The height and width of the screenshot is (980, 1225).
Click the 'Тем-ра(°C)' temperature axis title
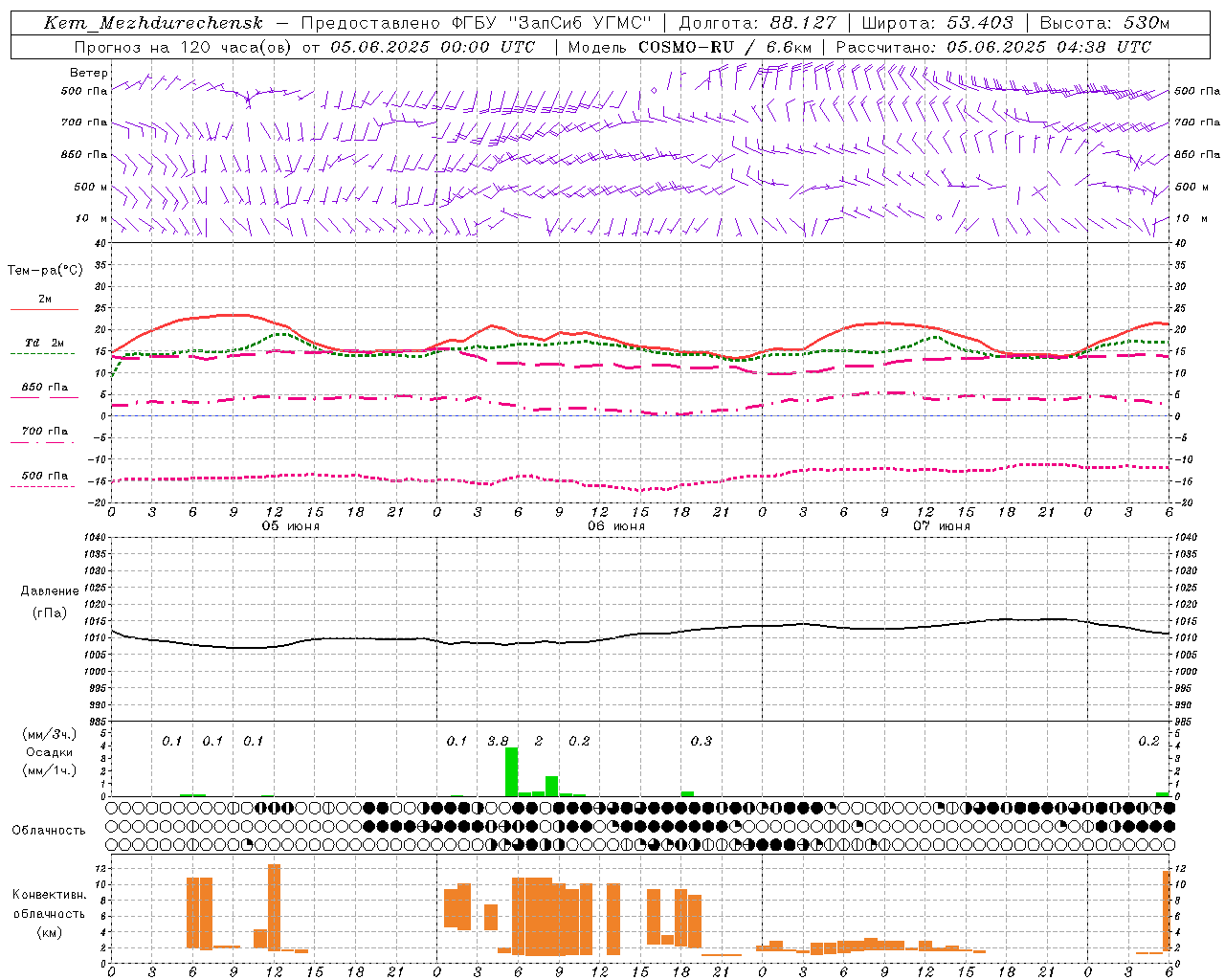[45, 271]
